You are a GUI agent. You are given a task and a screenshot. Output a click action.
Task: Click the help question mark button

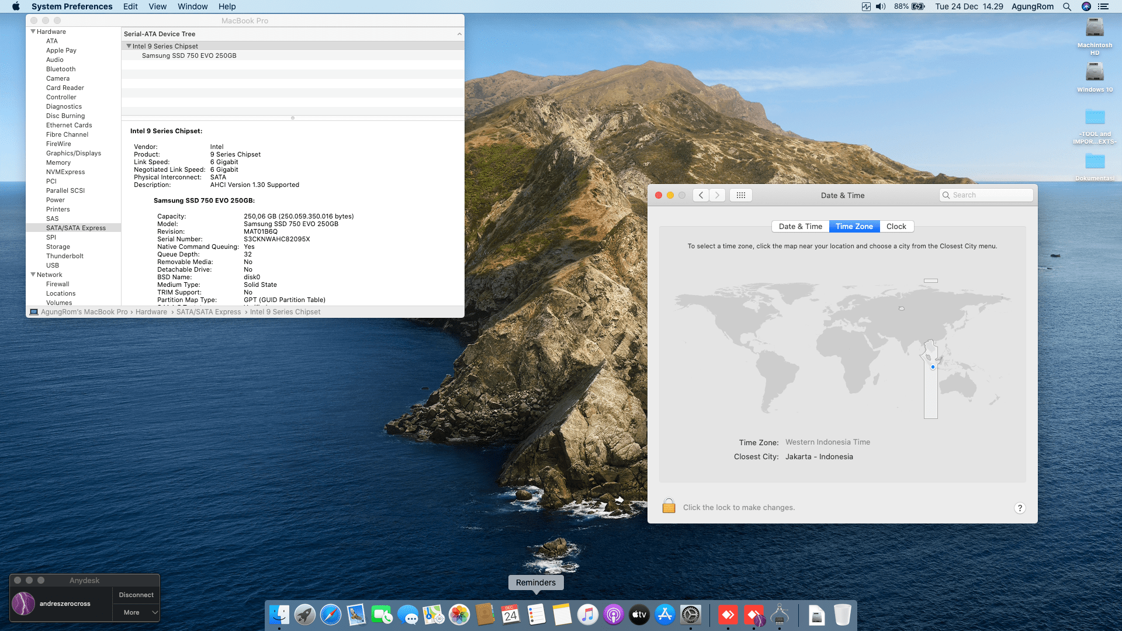1020,508
